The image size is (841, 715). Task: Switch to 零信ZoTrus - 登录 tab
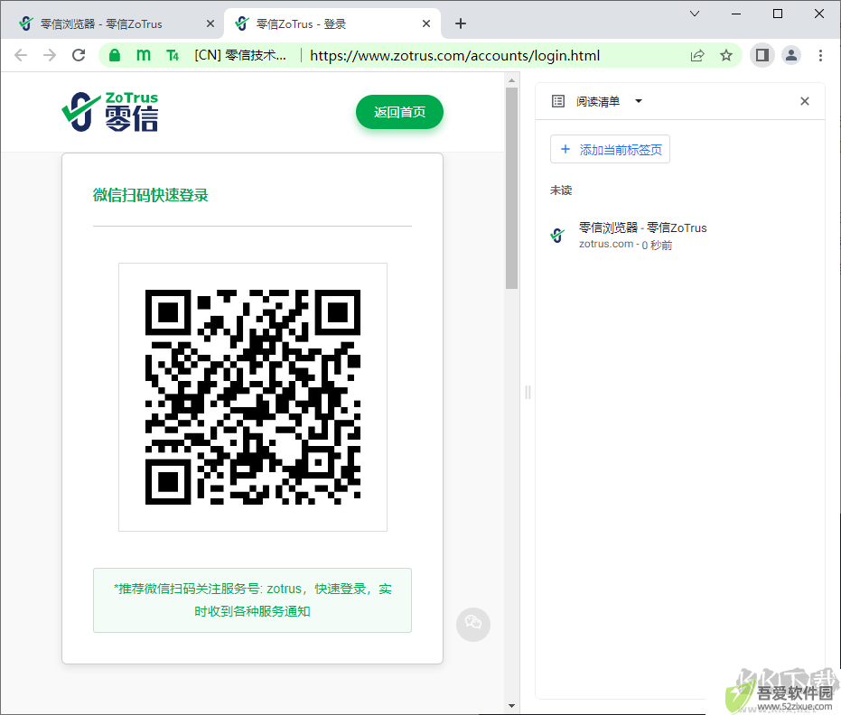[x=333, y=24]
